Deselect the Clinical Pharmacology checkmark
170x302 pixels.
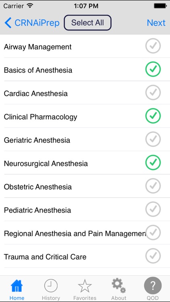(153, 116)
